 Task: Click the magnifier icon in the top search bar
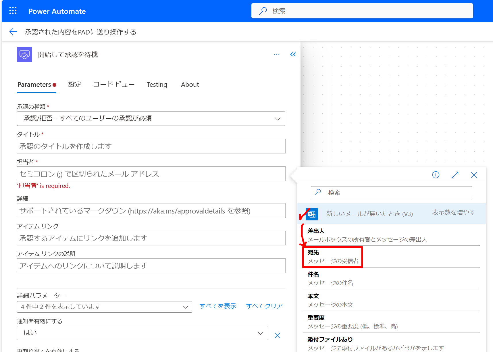coord(263,11)
